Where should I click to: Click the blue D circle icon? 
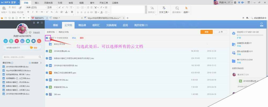pyautogui.click(x=6, y=41)
